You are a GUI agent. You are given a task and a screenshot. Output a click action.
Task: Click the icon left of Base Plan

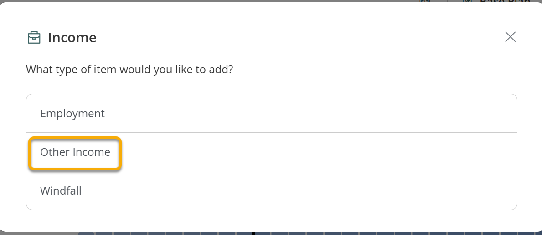click(x=467, y=1)
